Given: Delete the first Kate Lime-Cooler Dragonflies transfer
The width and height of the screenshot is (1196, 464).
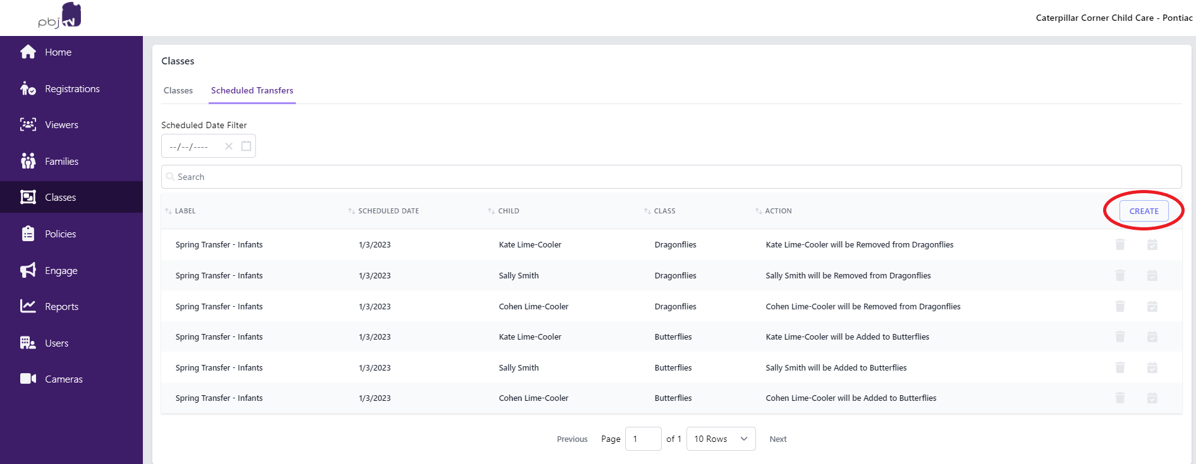Looking at the screenshot, I should [1120, 245].
